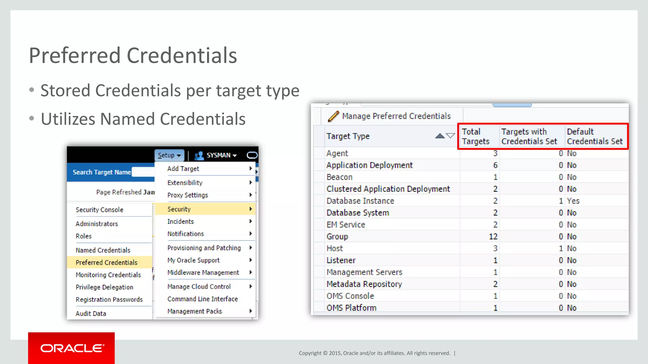Screen dimensions: 648x364
Task: Expand the Incidents submenu arrow
Action: pos(251,221)
